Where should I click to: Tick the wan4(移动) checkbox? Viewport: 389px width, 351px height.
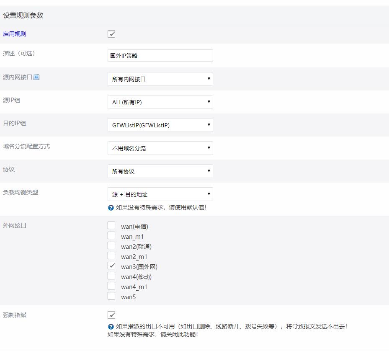(x=111, y=276)
